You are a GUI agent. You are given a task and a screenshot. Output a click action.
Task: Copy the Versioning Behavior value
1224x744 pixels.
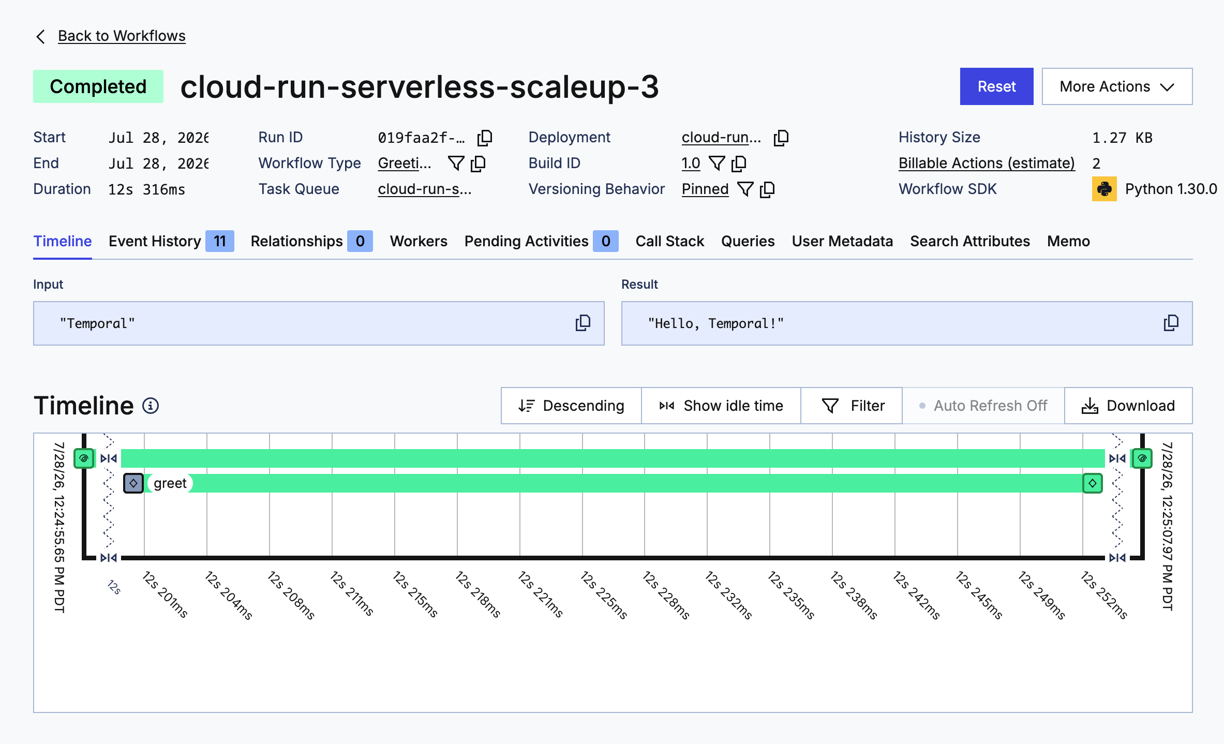[x=768, y=189]
